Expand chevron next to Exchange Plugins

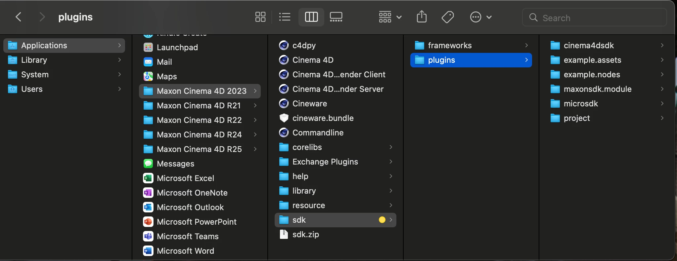point(391,162)
